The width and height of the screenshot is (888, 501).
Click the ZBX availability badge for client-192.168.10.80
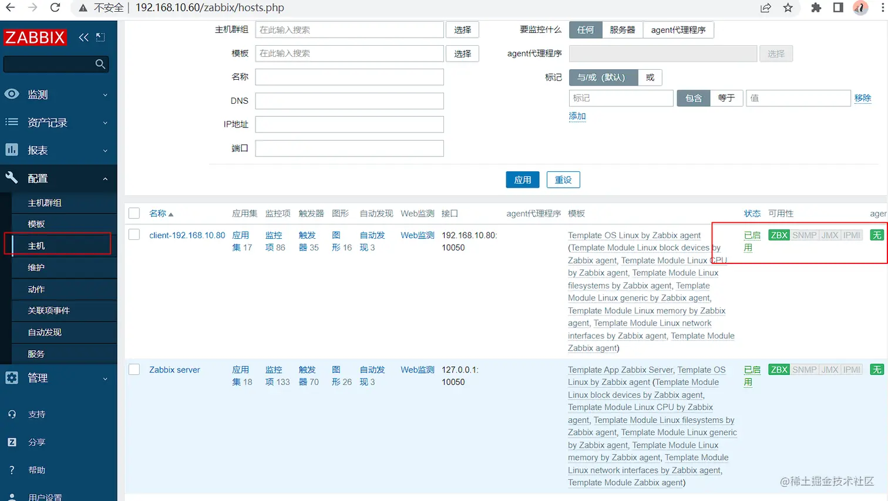[779, 235]
